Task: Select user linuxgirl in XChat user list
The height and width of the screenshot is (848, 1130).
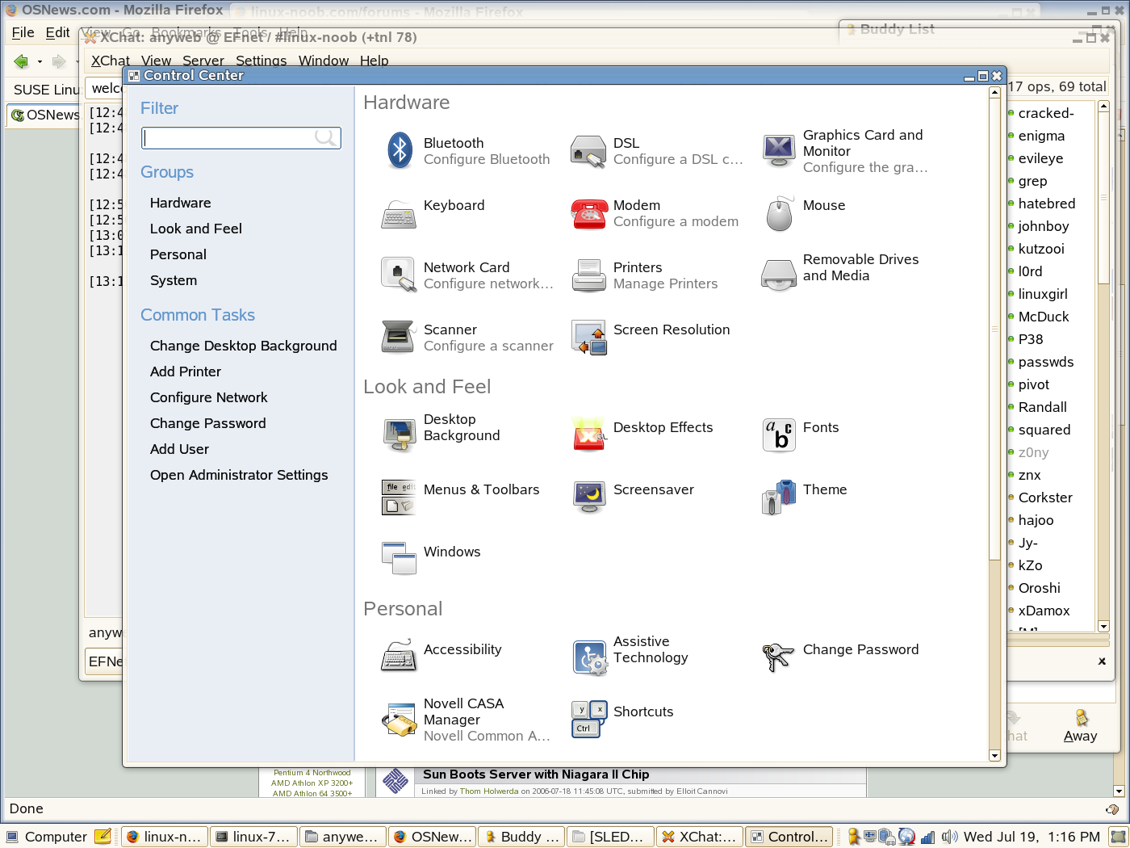Action: (1042, 294)
